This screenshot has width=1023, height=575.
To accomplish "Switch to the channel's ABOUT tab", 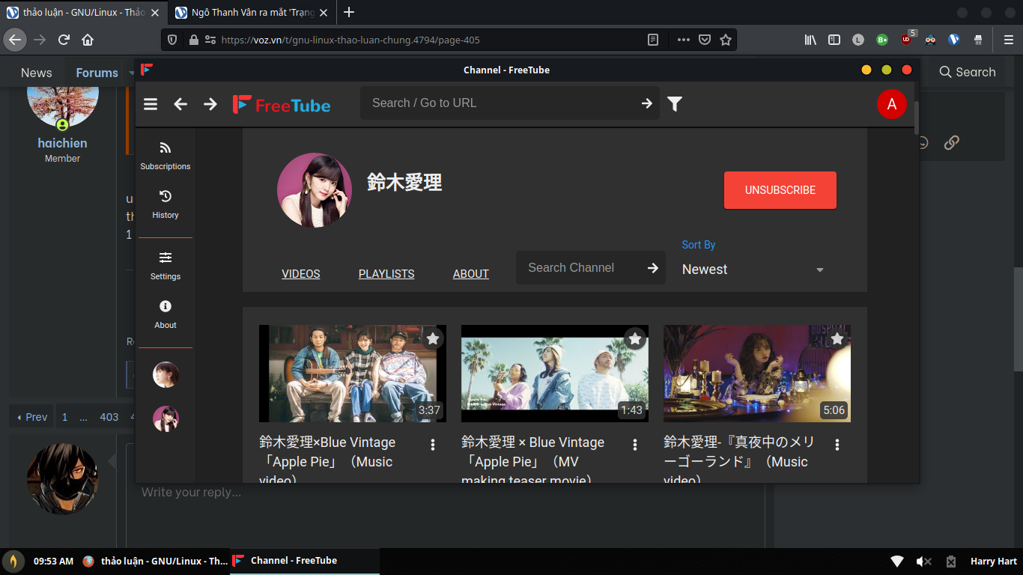I will tap(471, 274).
